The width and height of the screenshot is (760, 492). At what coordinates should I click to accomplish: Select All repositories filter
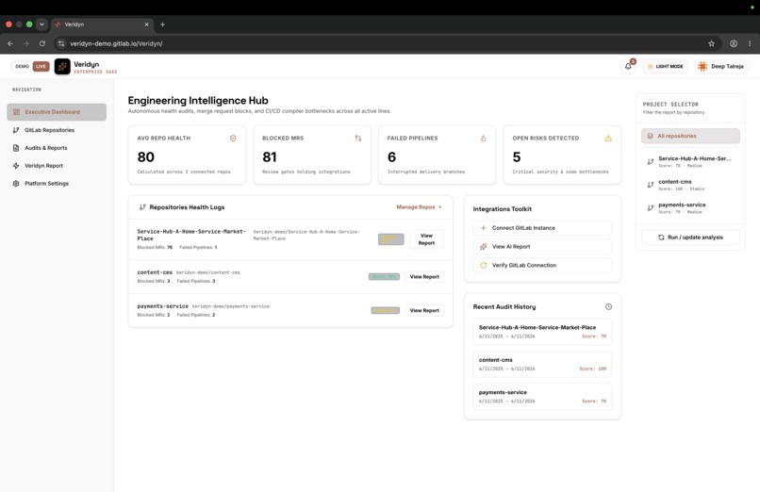[690, 136]
